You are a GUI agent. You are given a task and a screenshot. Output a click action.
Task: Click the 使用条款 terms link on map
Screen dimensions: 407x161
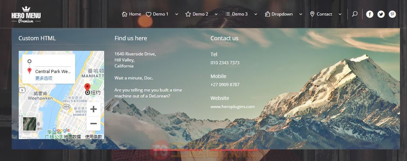pos(94,137)
